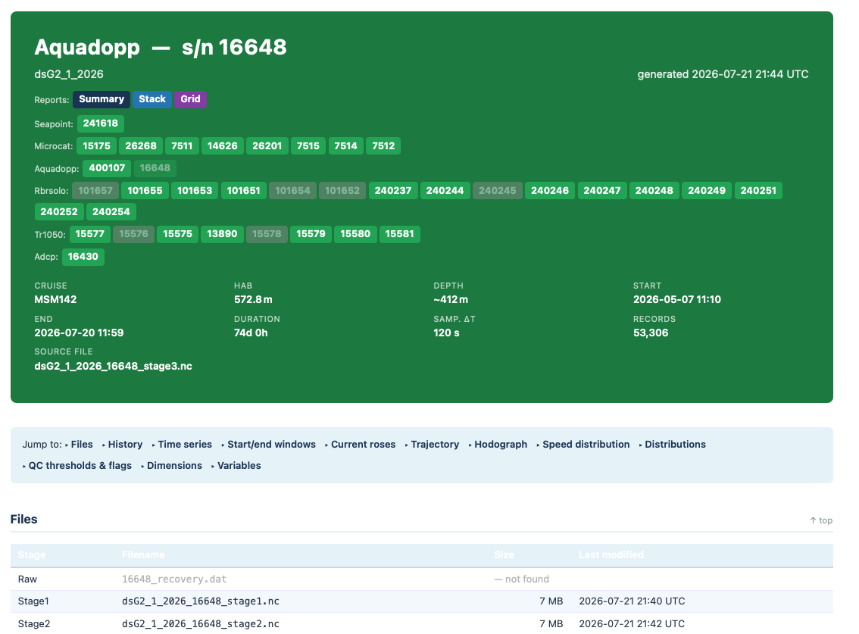Screen dimensions: 859x634
Task: Jump to the Time series section
Action: click(185, 445)
